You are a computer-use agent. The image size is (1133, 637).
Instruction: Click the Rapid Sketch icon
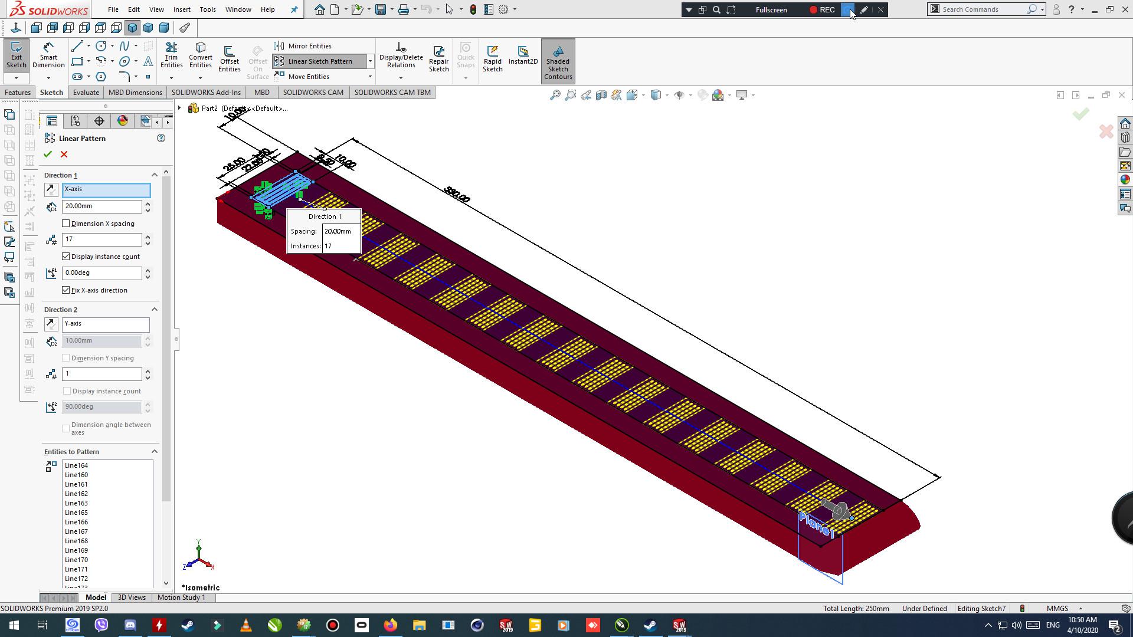[492, 58]
